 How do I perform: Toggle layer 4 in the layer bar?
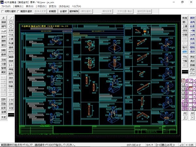[183, 97]
